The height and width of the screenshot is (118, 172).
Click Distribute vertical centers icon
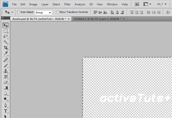(x=136, y=12)
